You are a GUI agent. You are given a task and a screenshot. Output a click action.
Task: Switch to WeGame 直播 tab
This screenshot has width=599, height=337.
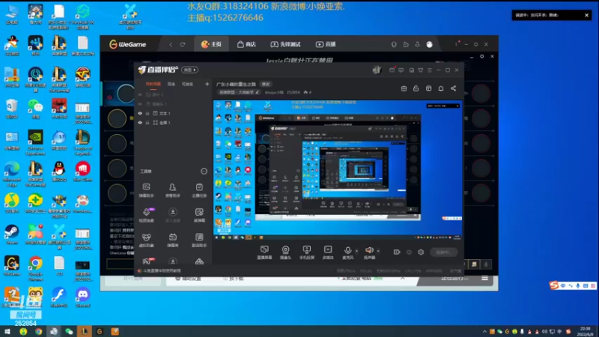click(x=326, y=44)
